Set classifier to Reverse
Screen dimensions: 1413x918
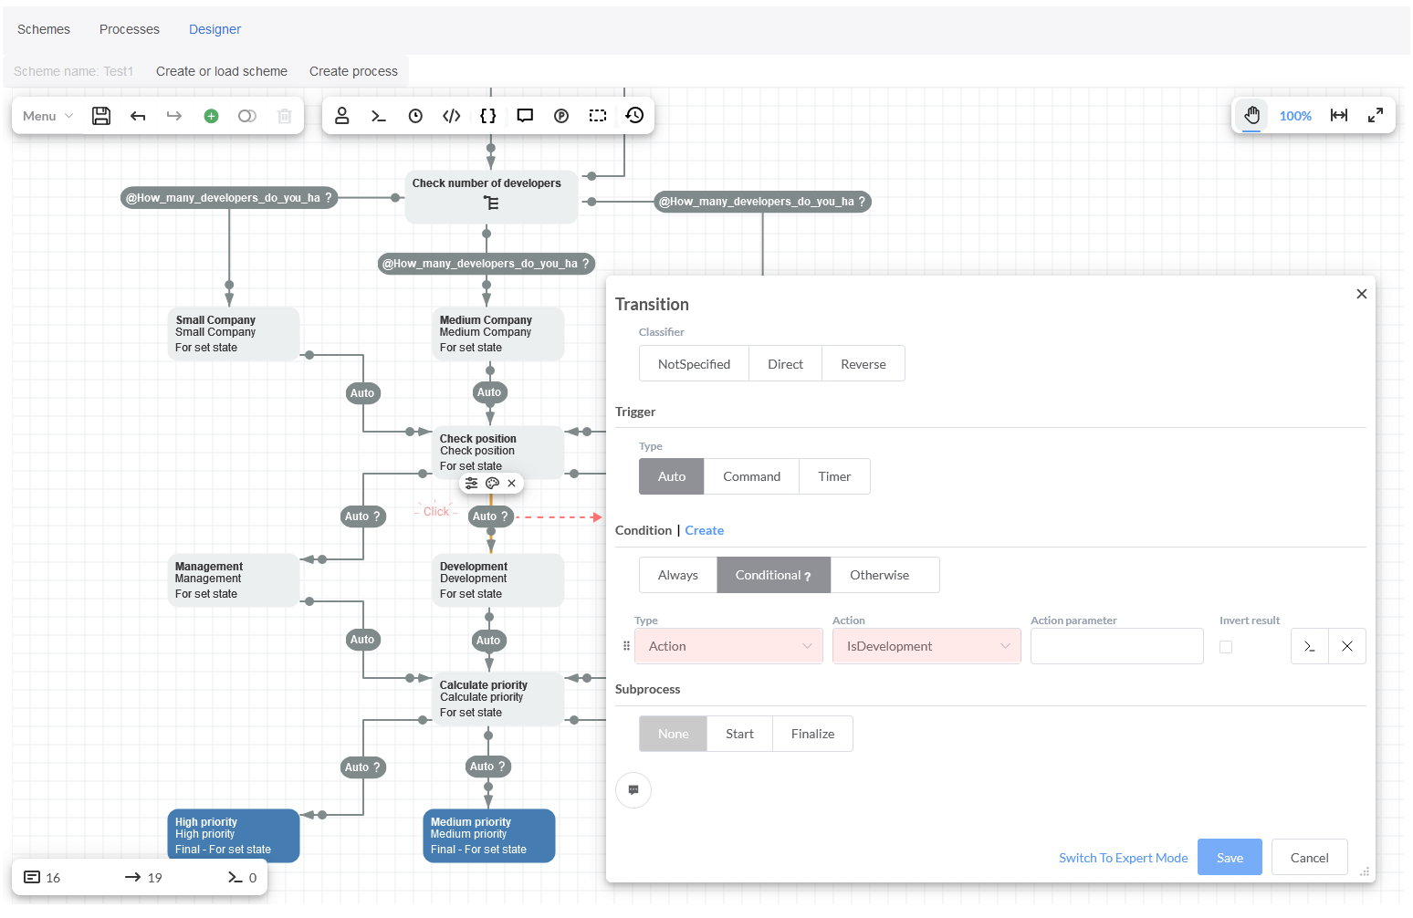[x=863, y=364]
